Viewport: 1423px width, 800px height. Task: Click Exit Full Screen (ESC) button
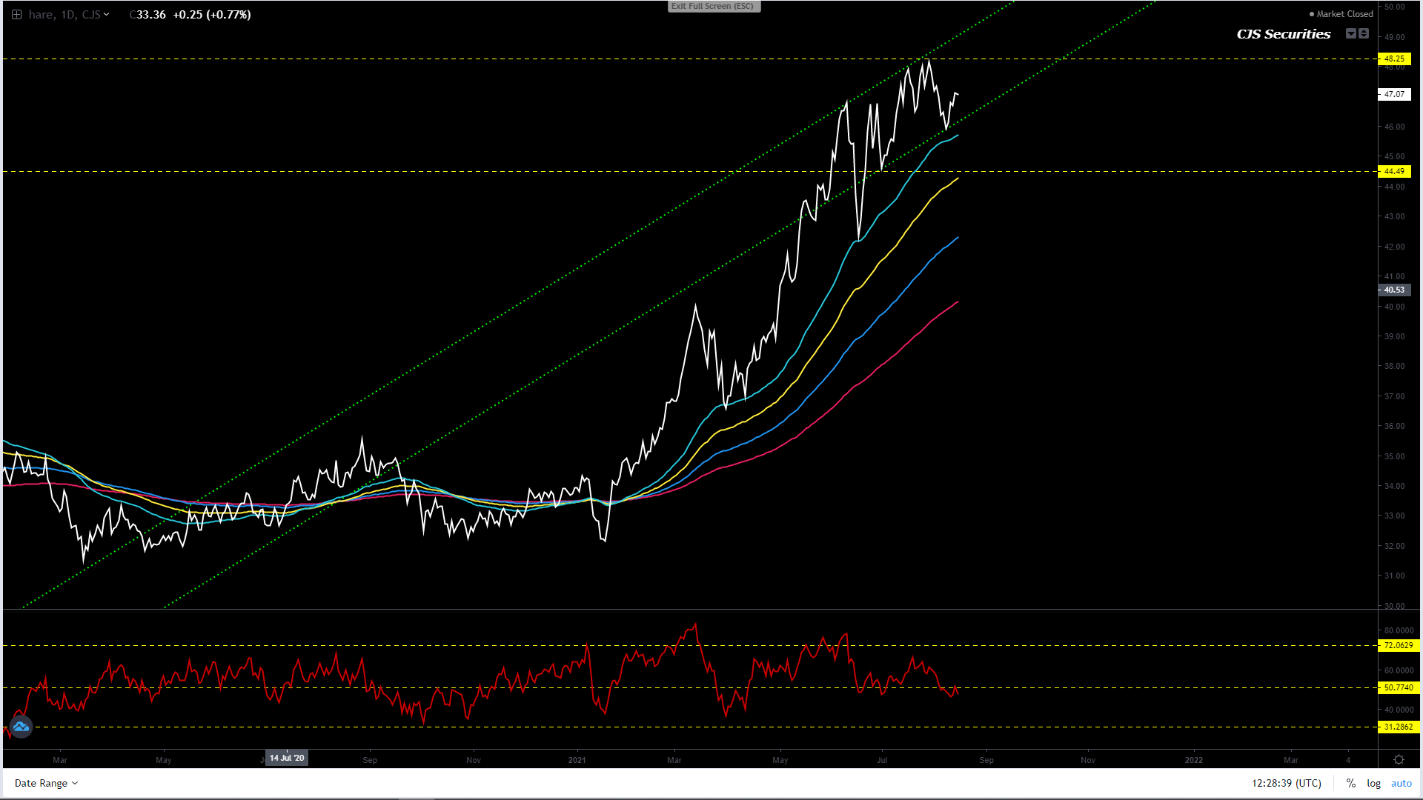tap(713, 6)
